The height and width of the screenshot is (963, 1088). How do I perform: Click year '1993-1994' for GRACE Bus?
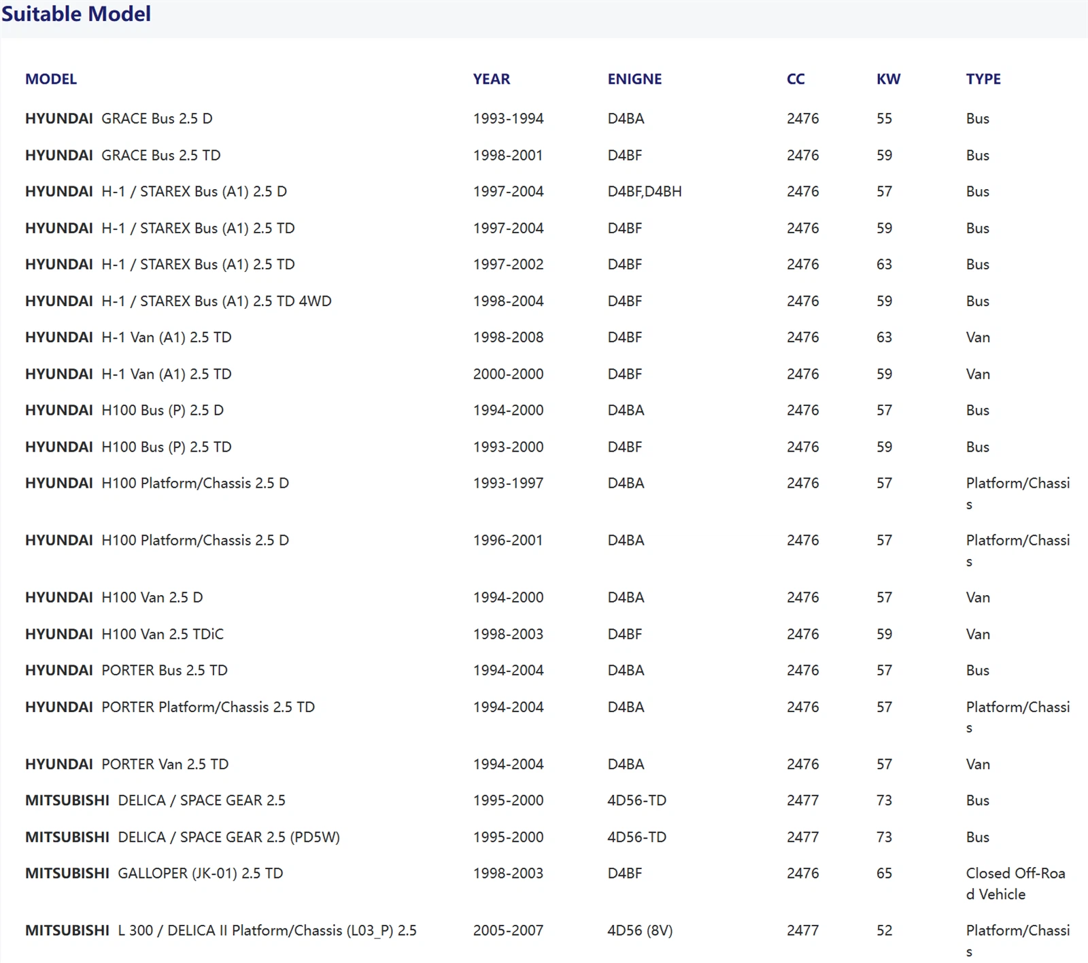[508, 118]
